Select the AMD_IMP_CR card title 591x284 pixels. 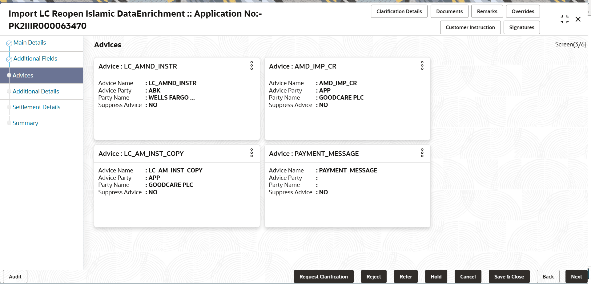pyautogui.click(x=303, y=66)
